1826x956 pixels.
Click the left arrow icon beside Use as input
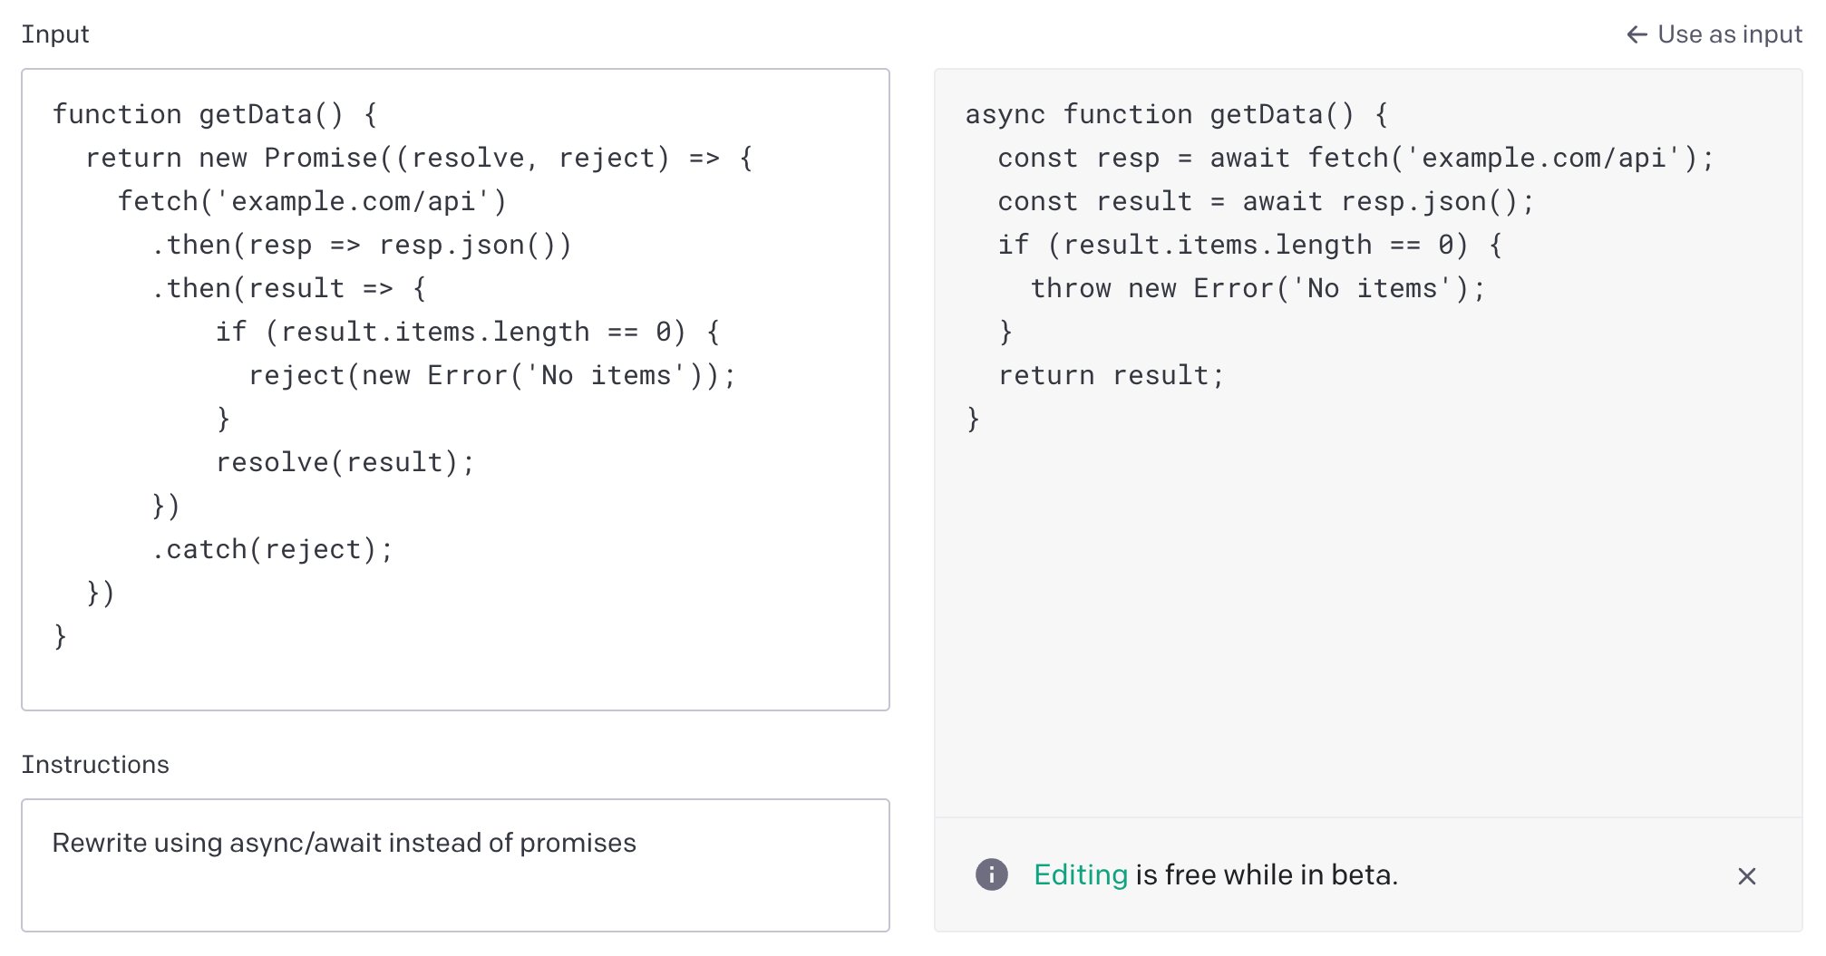(x=1637, y=34)
